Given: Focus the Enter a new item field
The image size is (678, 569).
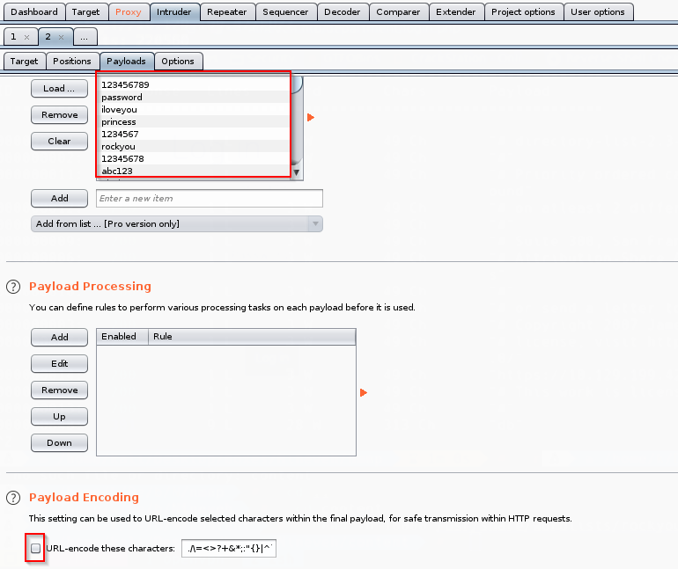Looking at the screenshot, I should click(x=209, y=199).
